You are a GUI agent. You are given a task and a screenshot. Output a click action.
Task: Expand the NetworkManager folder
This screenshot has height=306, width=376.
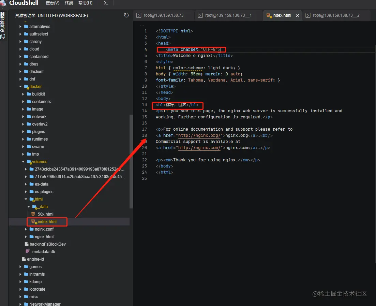(20, 304)
